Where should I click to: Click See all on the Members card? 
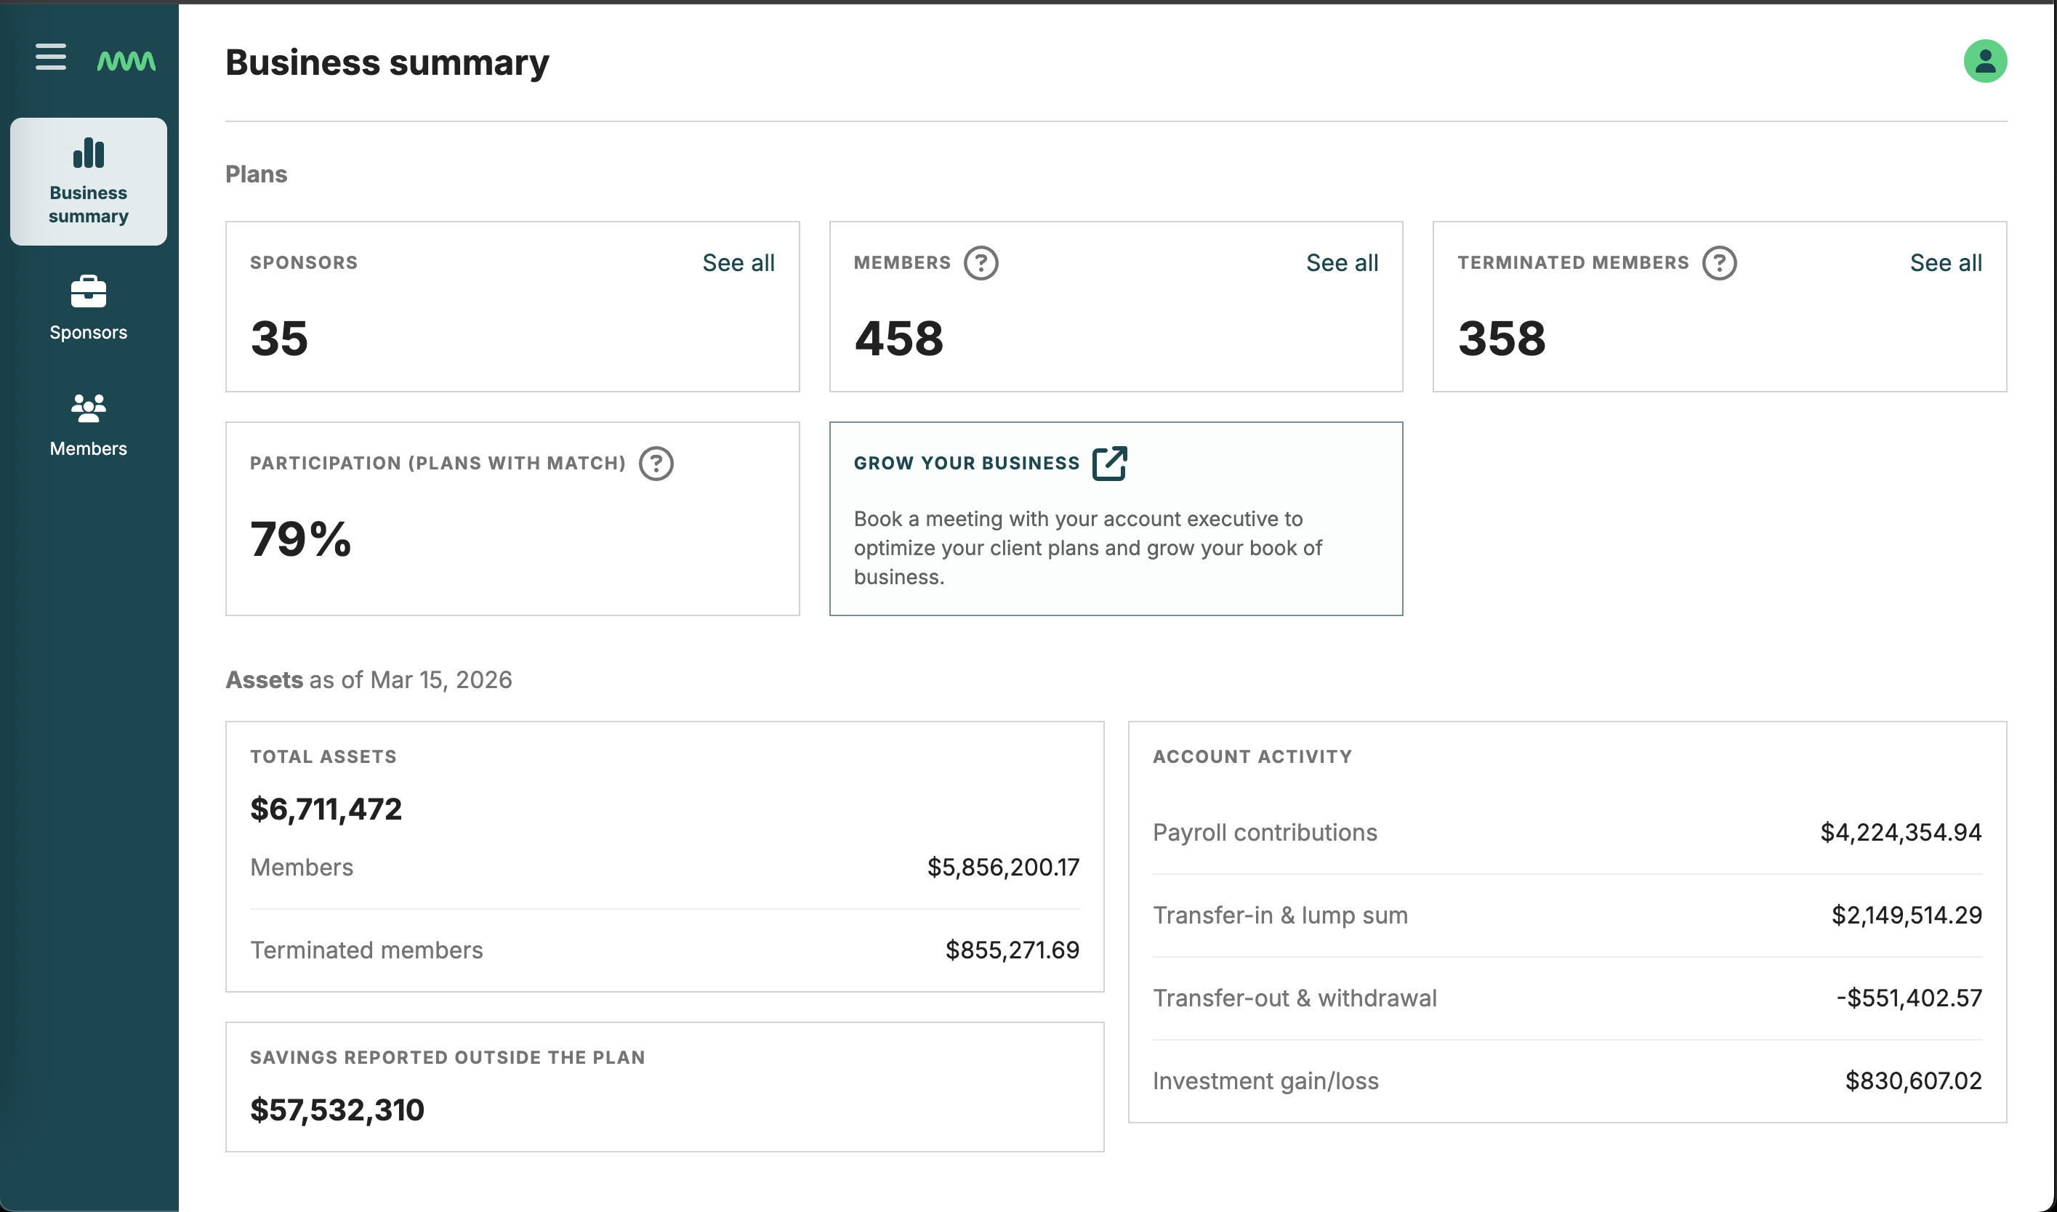pyautogui.click(x=1343, y=263)
